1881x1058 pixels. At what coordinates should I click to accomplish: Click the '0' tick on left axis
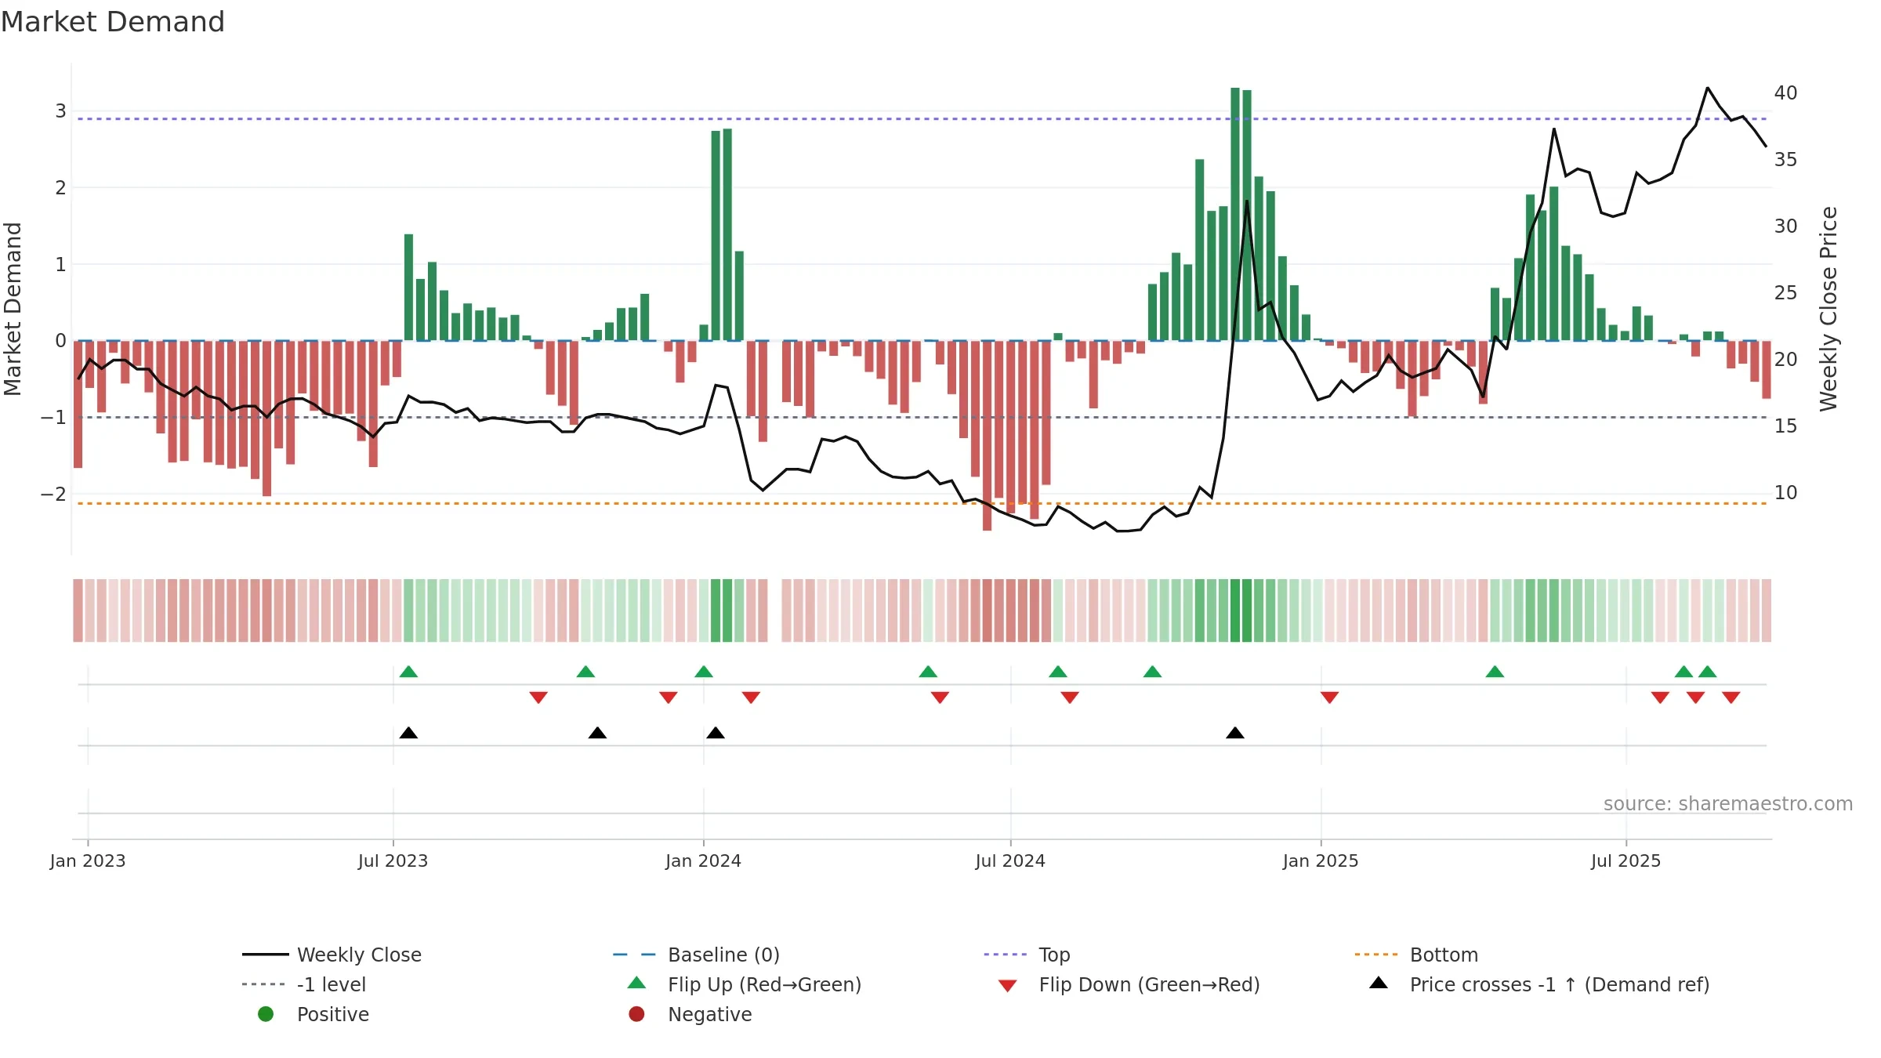click(60, 341)
